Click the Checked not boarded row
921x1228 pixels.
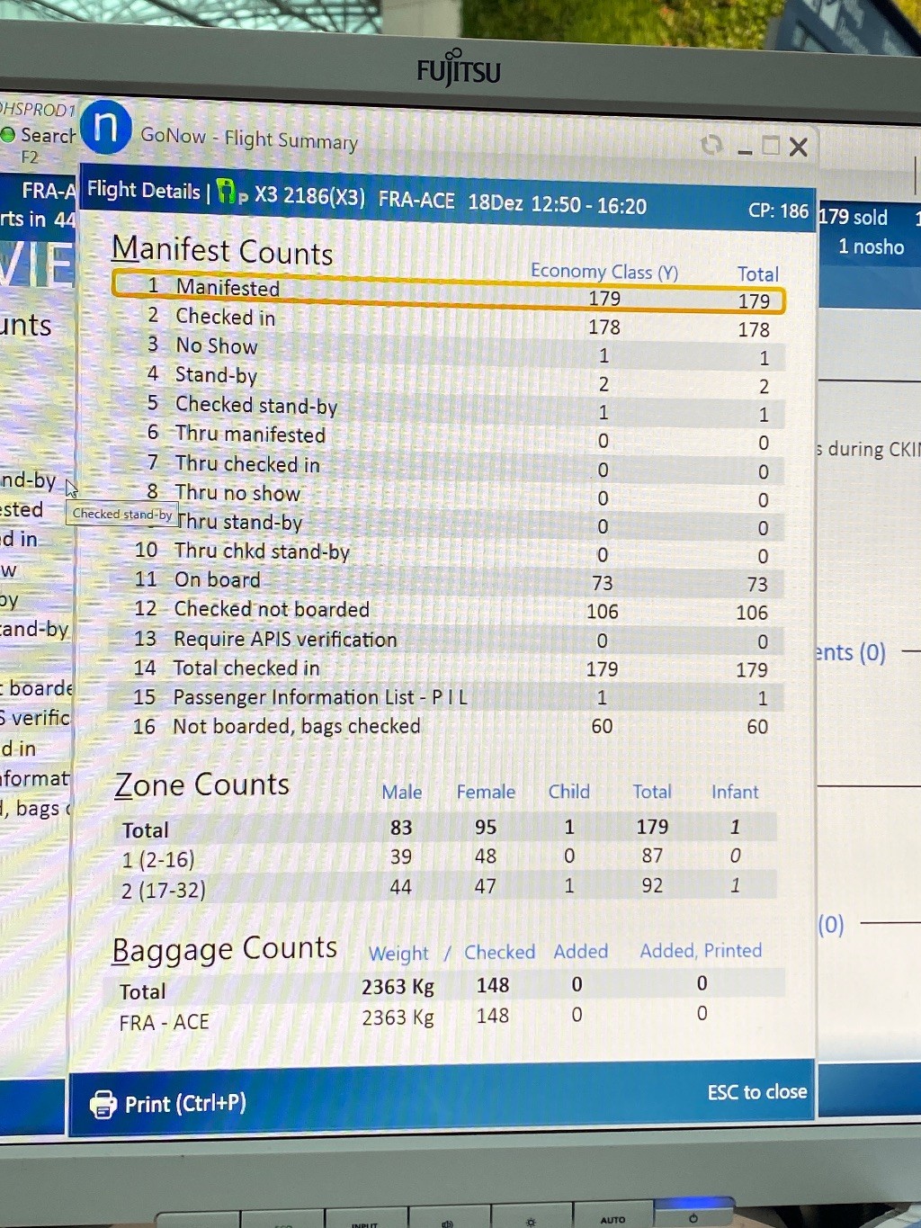point(448,611)
